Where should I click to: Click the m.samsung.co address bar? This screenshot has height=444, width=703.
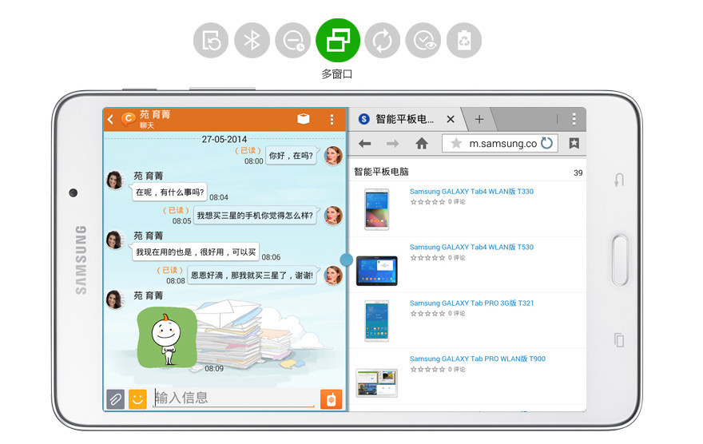click(x=500, y=144)
